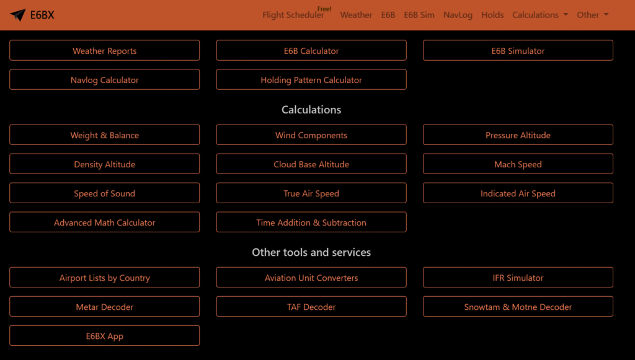Expand the Other dropdown menu
Viewport: 635px width, 360px height.
[592, 15]
